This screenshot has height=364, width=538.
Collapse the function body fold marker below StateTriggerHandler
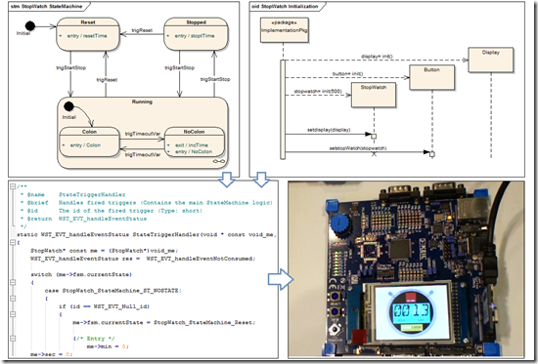(13, 242)
